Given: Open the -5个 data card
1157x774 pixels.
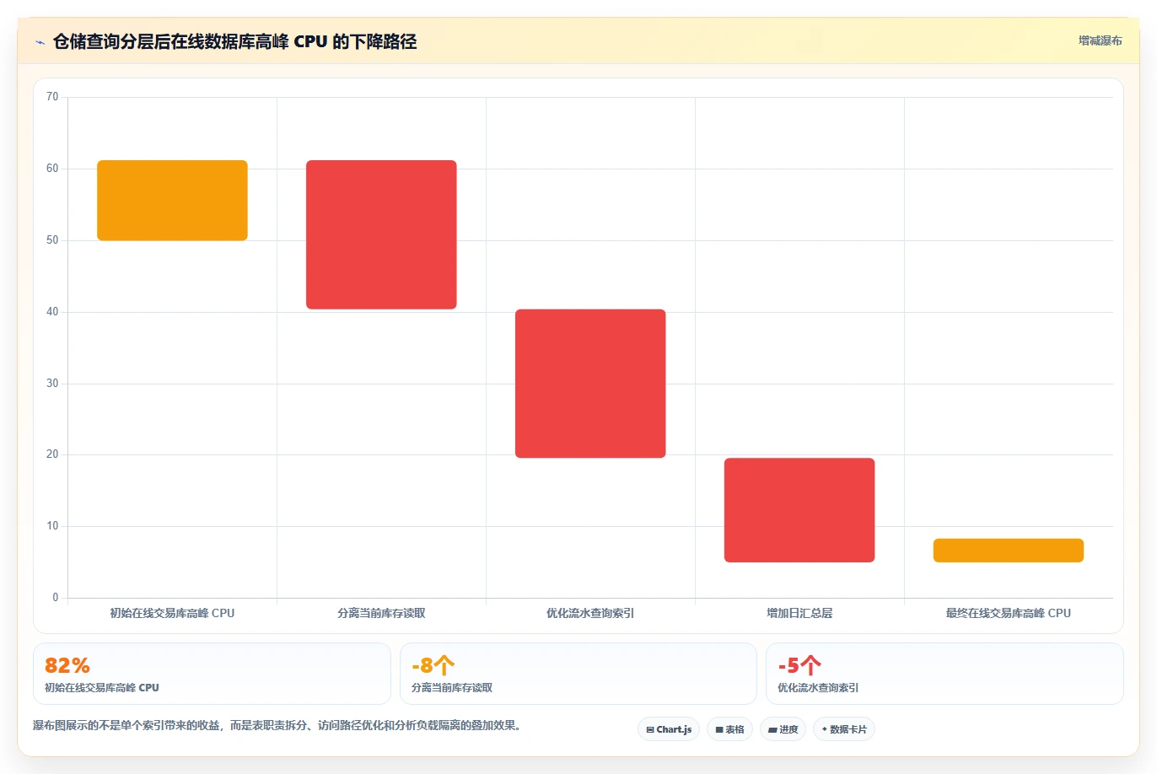Looking at the screenshot, I should tap(944, 674).
